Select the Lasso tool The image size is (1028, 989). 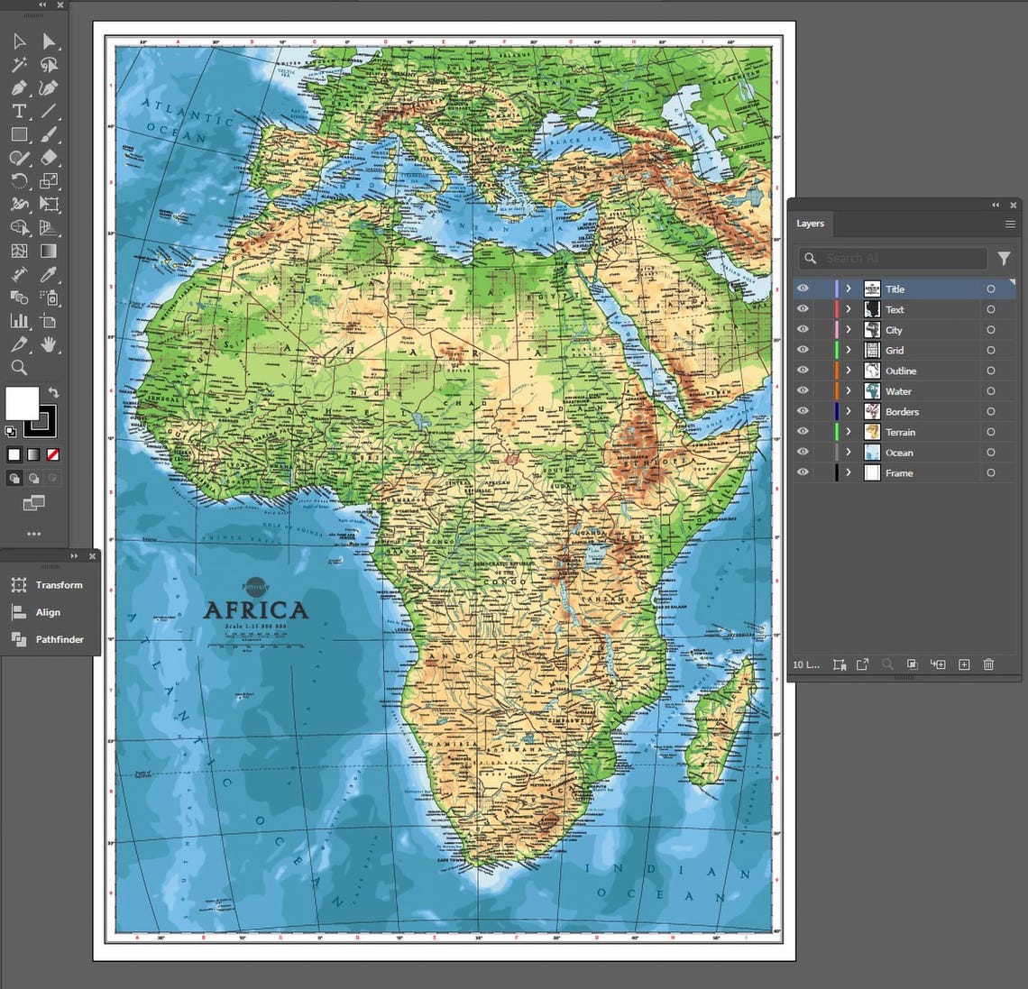(x=49, y=65)
